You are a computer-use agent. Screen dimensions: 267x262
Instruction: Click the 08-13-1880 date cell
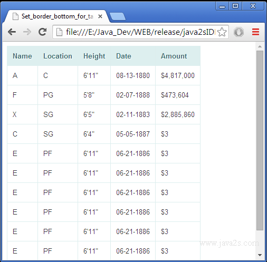pyautogui.click(x=133, y=75)
